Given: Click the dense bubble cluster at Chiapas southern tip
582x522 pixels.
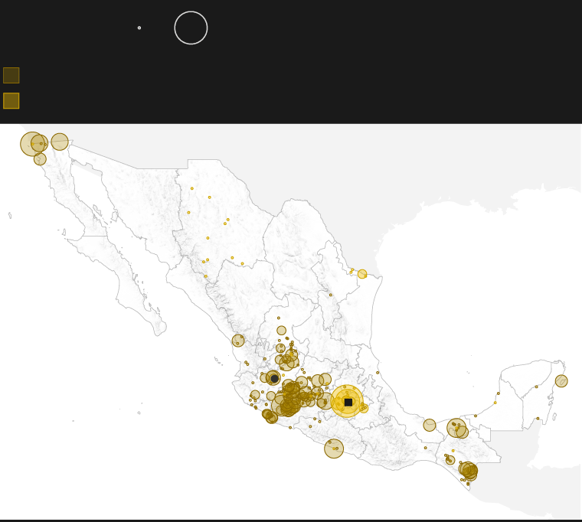Looking at the screenshot, I should pyautogui.click(x=468, y=470).
